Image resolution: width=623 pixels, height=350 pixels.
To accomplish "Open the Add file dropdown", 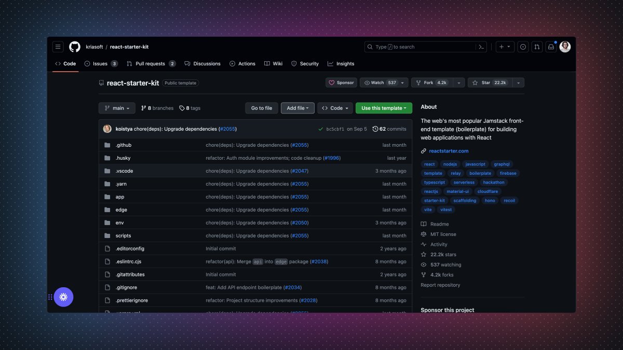I will [x=297, y=108].
